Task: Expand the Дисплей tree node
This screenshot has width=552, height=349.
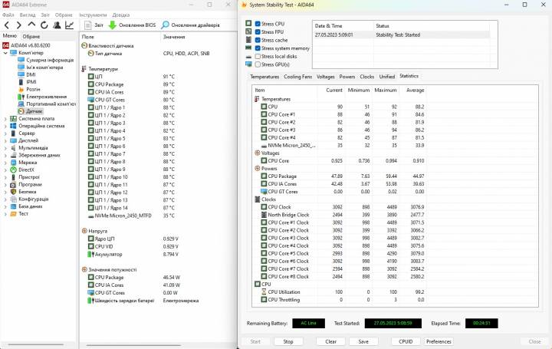Action: pos(5,140)
